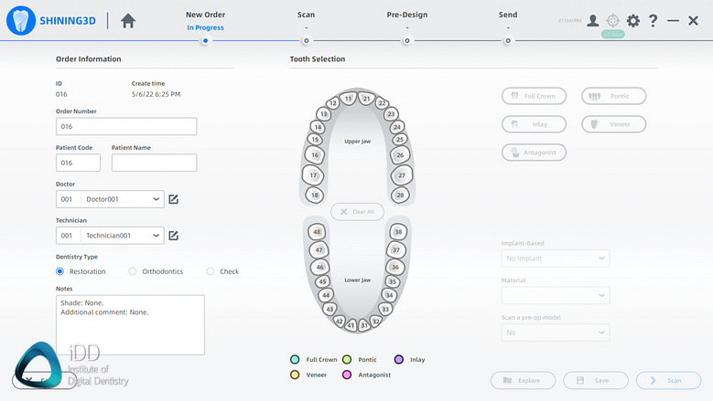Go to the Scan workflow step
This screenshot has height=401, width=713.
[x=306, y=39]
